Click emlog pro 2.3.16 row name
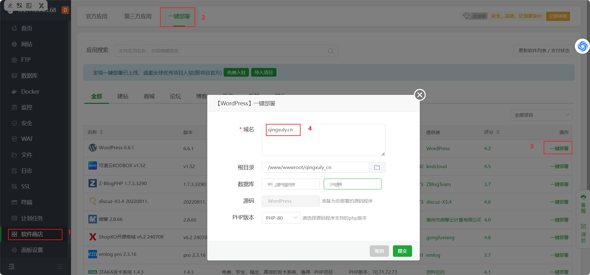The height and width of the screenshot is (275, 590). coord(117,254)
